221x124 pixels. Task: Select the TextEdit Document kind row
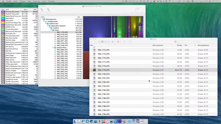19,14
